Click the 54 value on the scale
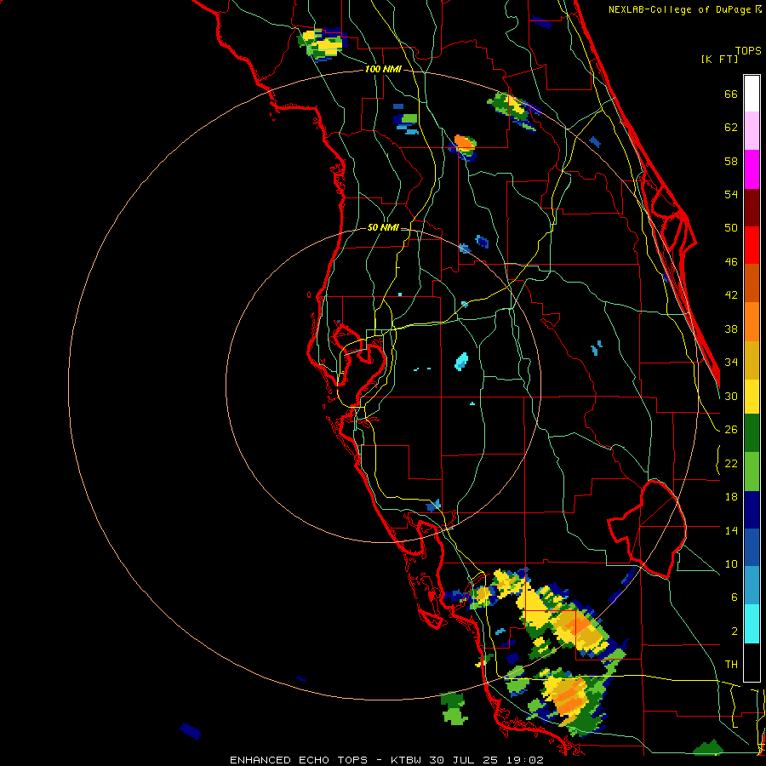Viewport: 766px width, 766px height. pyautogui.click(x=731, y=194)
